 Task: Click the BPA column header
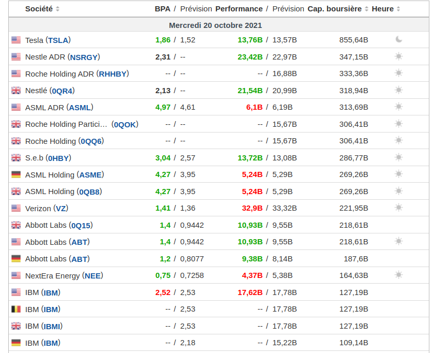162,9
